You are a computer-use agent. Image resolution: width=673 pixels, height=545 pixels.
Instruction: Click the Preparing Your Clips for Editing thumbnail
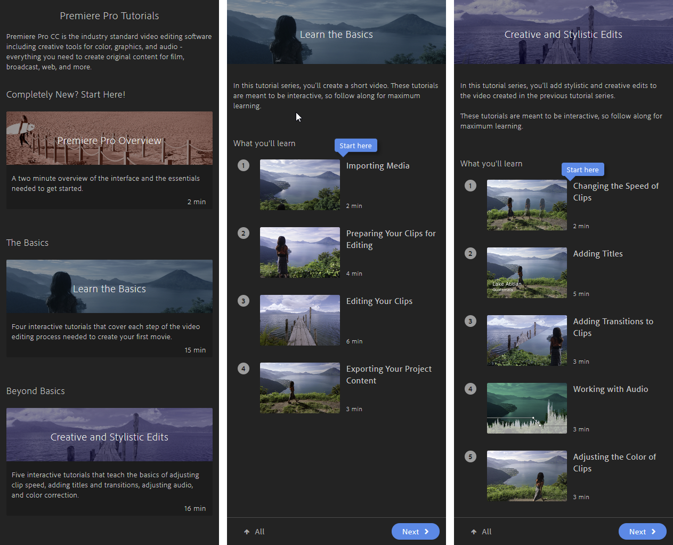300,252
